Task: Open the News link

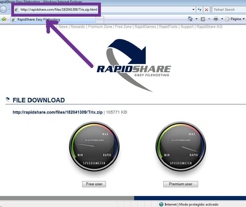Action: pos(63,27)
